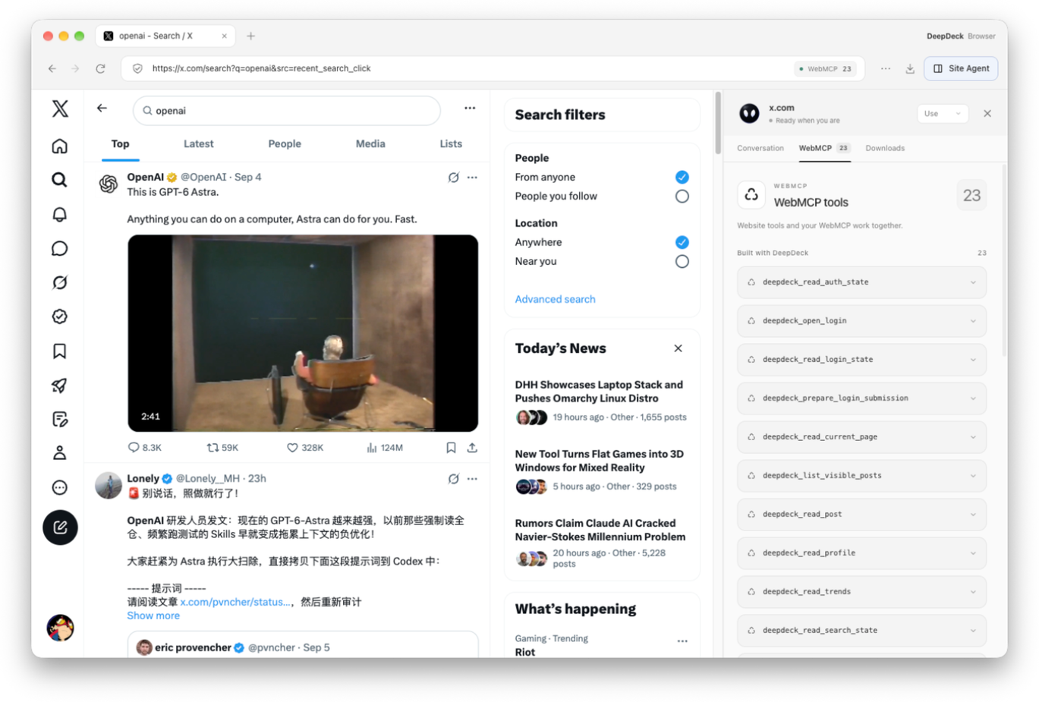Open a new browser tab
Screen dimensions: 1039x702
click(251, 36)
